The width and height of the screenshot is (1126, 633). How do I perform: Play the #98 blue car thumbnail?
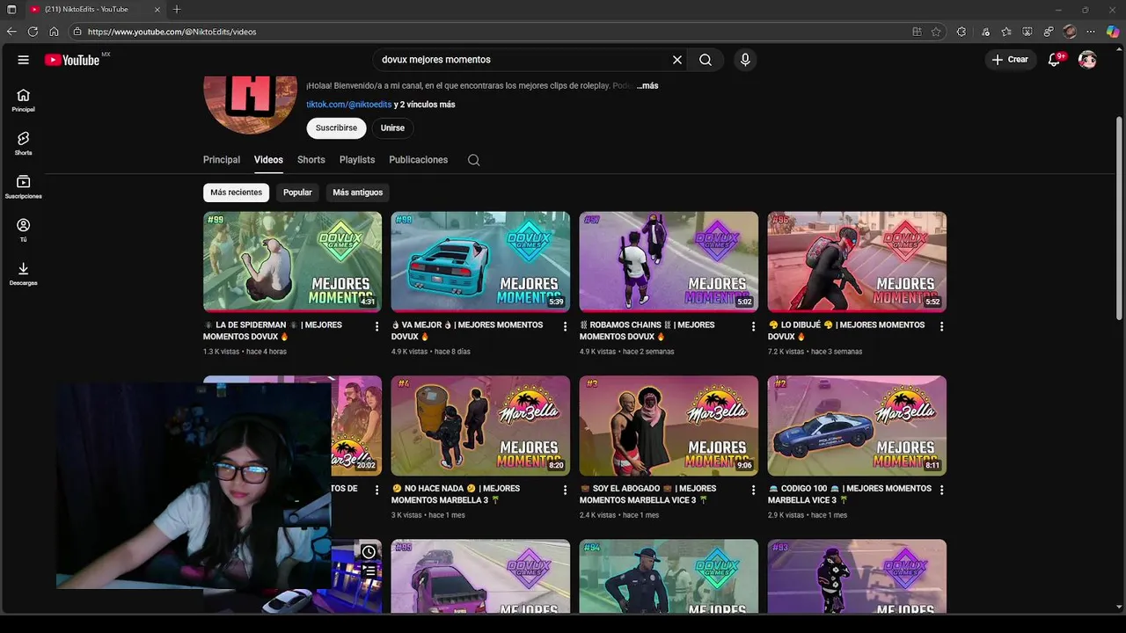(480, 262)
